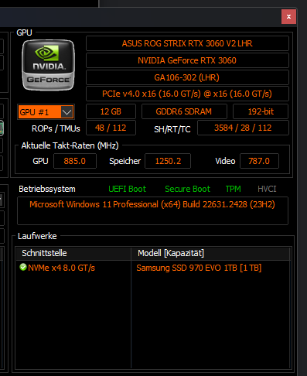307x376 pixels.
Task: Click the Betriebssystem label
Action: pos(47,189)
